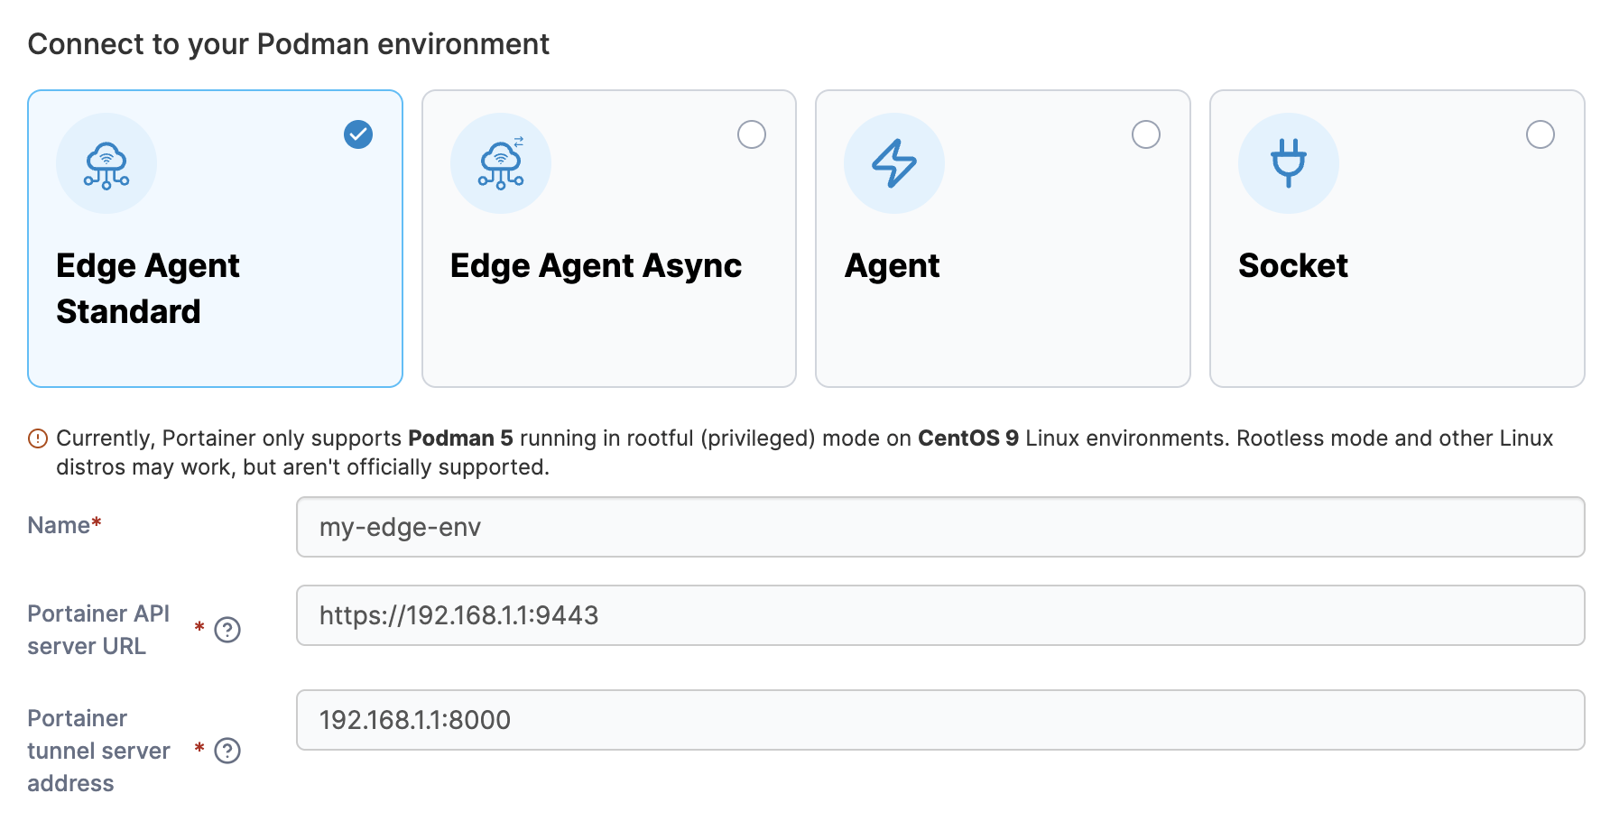Image resolution: width=1610 pixels, height=821 pixels.
Task: Click the Agent lightning bolt icon
Action: pos(893,164)
